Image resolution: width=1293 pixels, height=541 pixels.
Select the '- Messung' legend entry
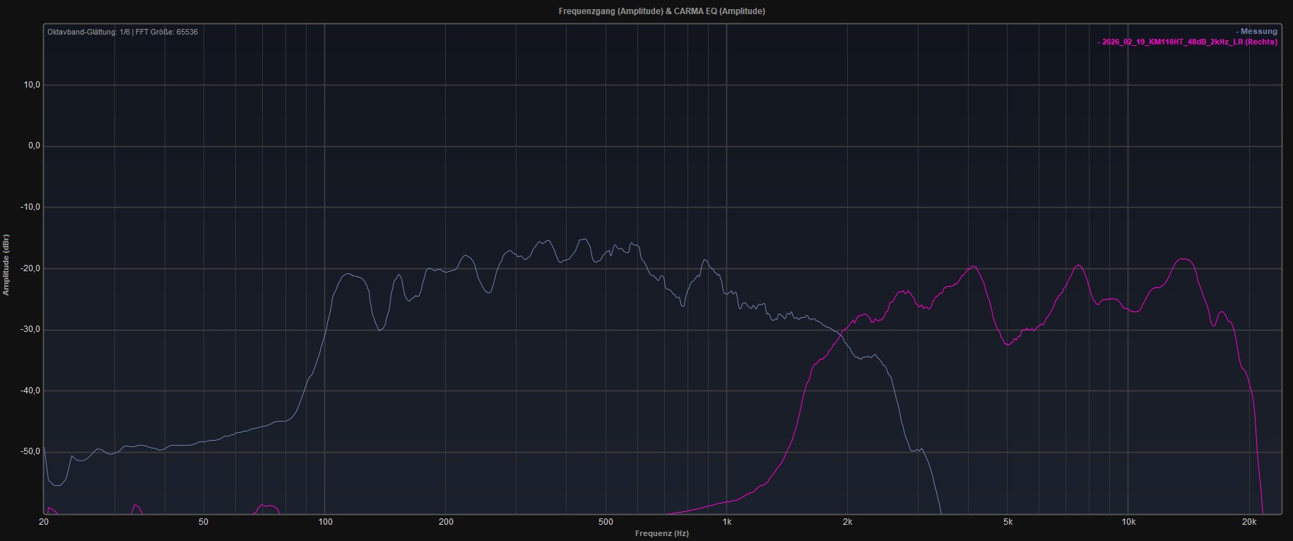point(1256,31)
